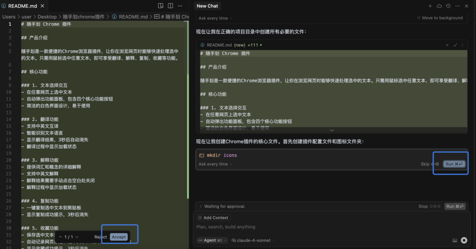Viewport: 476px width, 249px height.
Task: Reject README.md change with x icon
Action: click(x=447, y=45)
